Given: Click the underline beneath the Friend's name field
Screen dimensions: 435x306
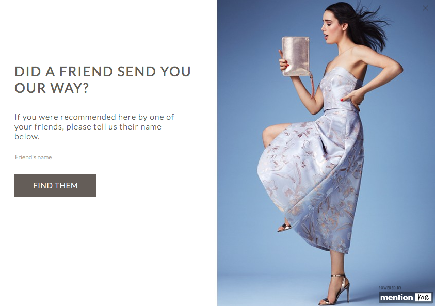Looking at the screenshot, I should 88,166.
